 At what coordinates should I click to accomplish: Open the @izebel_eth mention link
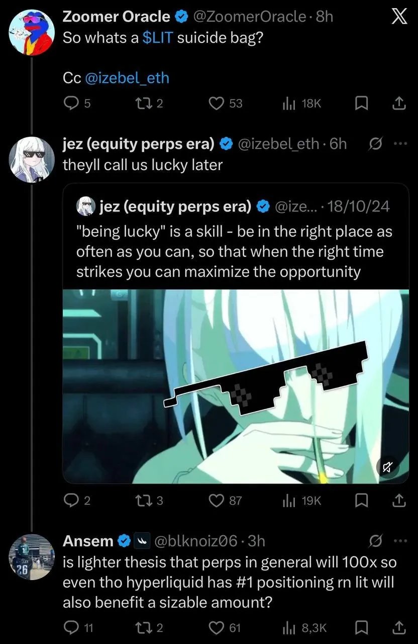coord(127,78)
